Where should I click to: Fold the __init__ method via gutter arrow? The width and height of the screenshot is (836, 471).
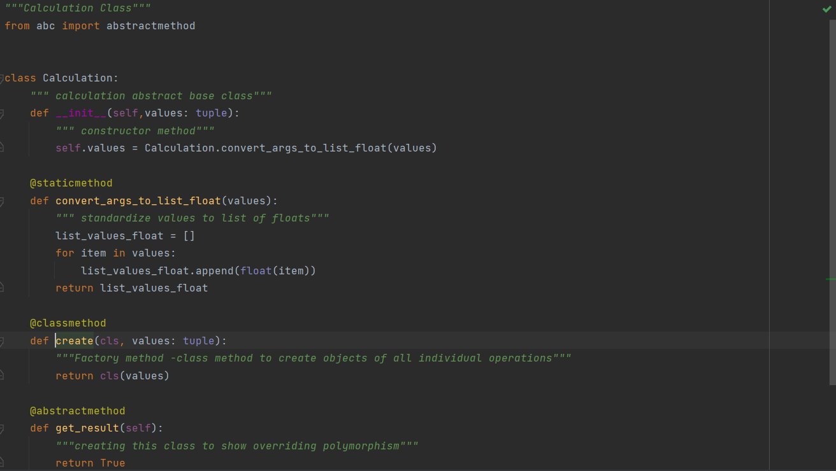[2, 113]
